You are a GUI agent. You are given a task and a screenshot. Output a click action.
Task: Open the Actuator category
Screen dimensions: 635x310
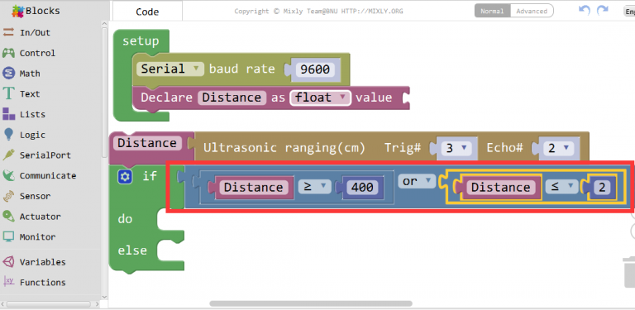(x=31, y=217)
